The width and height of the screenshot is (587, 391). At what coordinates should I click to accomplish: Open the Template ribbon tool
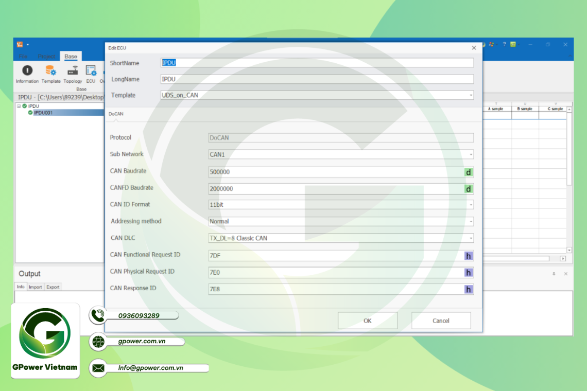pos(51,71)
